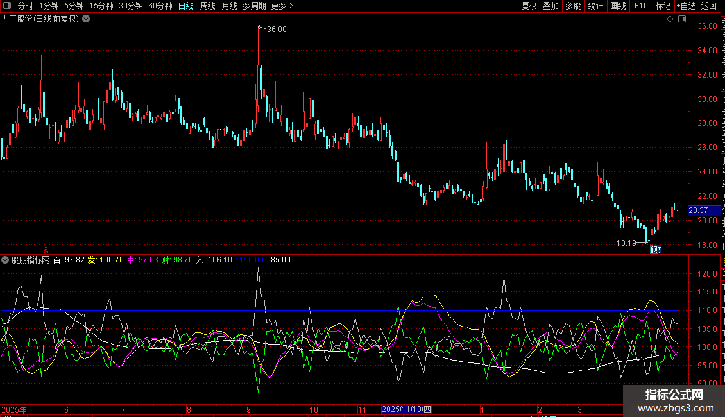Click the 2025年 label on time axis

coord(14,409)
